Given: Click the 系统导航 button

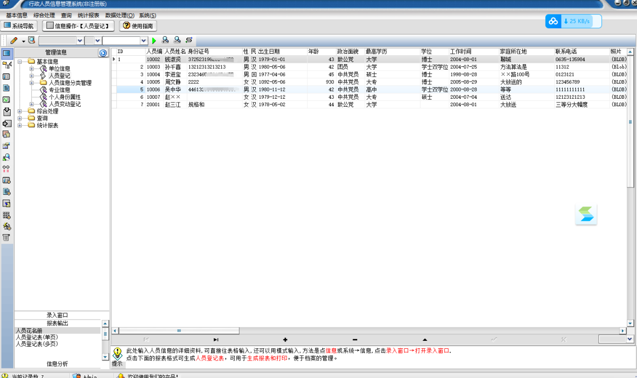Looking at the screenshot, I should [x=20, y=25].
